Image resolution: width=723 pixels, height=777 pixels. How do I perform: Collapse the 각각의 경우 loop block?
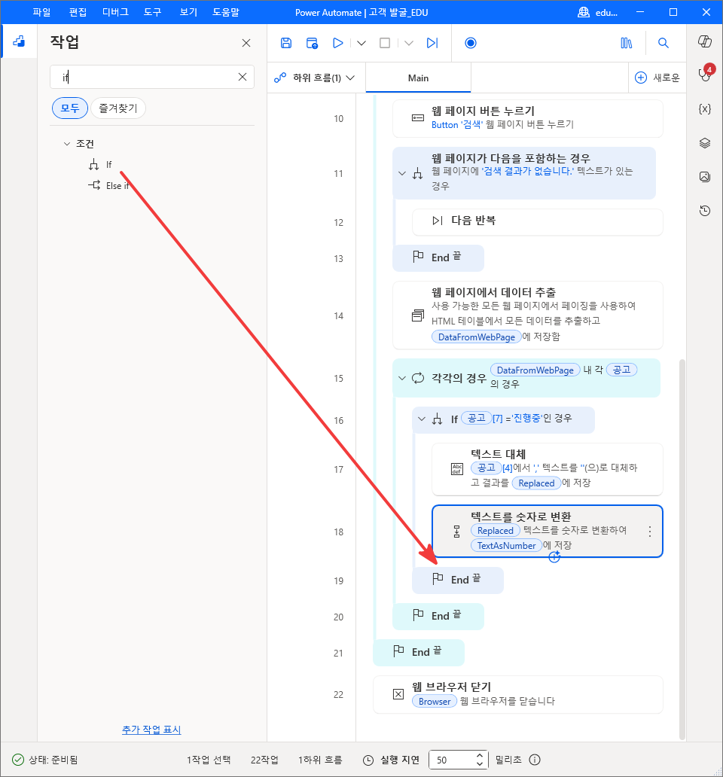click(x=402, y=378)
